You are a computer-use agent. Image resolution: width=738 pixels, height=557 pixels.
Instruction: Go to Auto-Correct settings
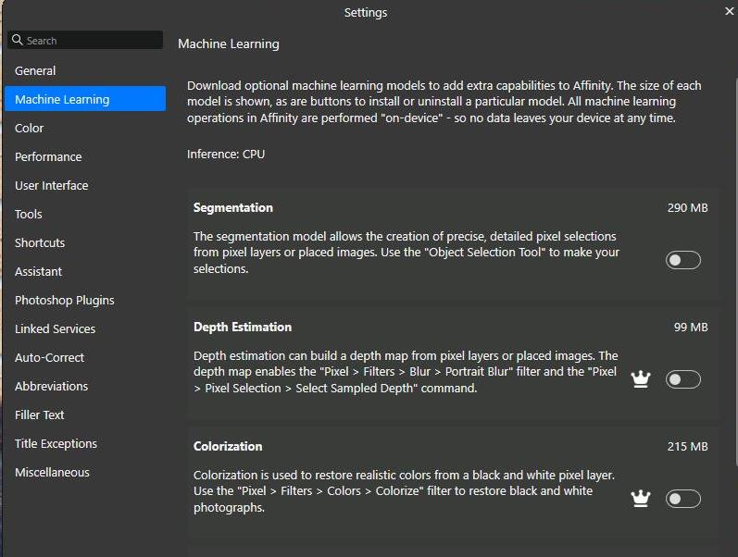[x=49, y=357]
